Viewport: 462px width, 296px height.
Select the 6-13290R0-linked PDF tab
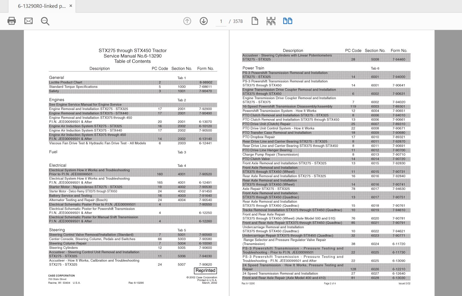pos(41,6)
